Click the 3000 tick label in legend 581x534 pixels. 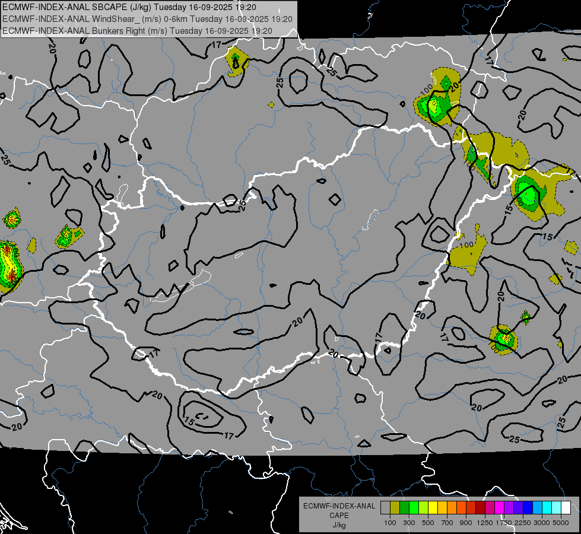542,523
